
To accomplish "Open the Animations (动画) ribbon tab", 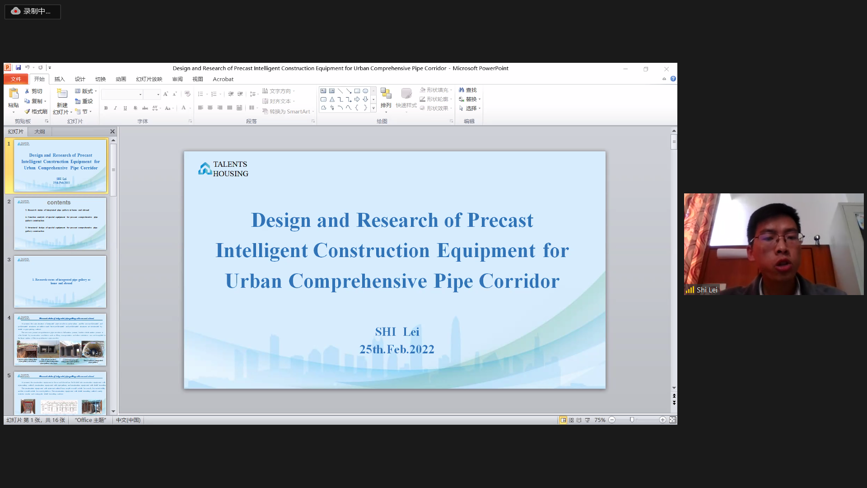I will coord(121,79).
